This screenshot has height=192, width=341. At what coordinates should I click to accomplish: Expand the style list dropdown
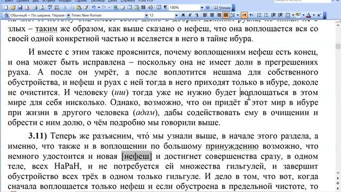(68, 15)
